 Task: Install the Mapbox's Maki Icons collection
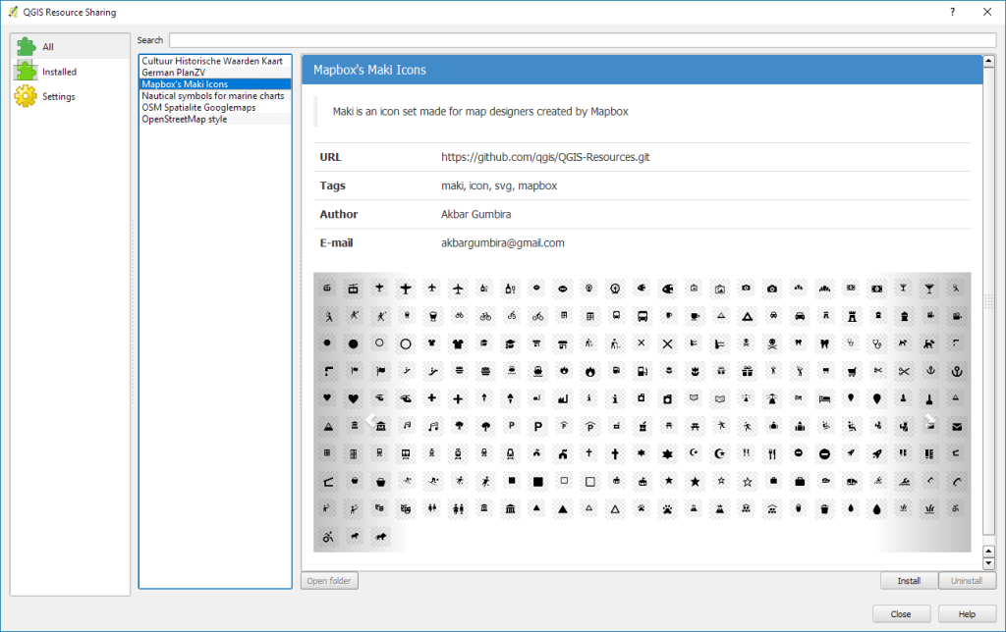click(x=909, y=580)
